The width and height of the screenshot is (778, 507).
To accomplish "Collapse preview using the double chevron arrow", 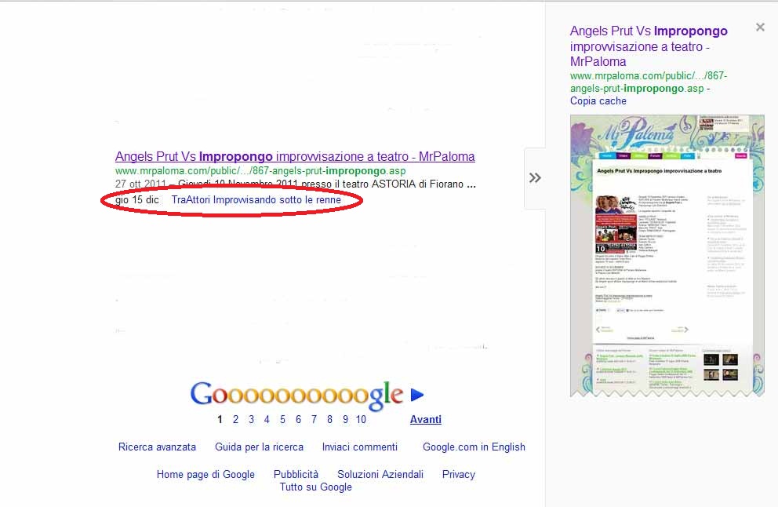I will click(x=535, y=178).
